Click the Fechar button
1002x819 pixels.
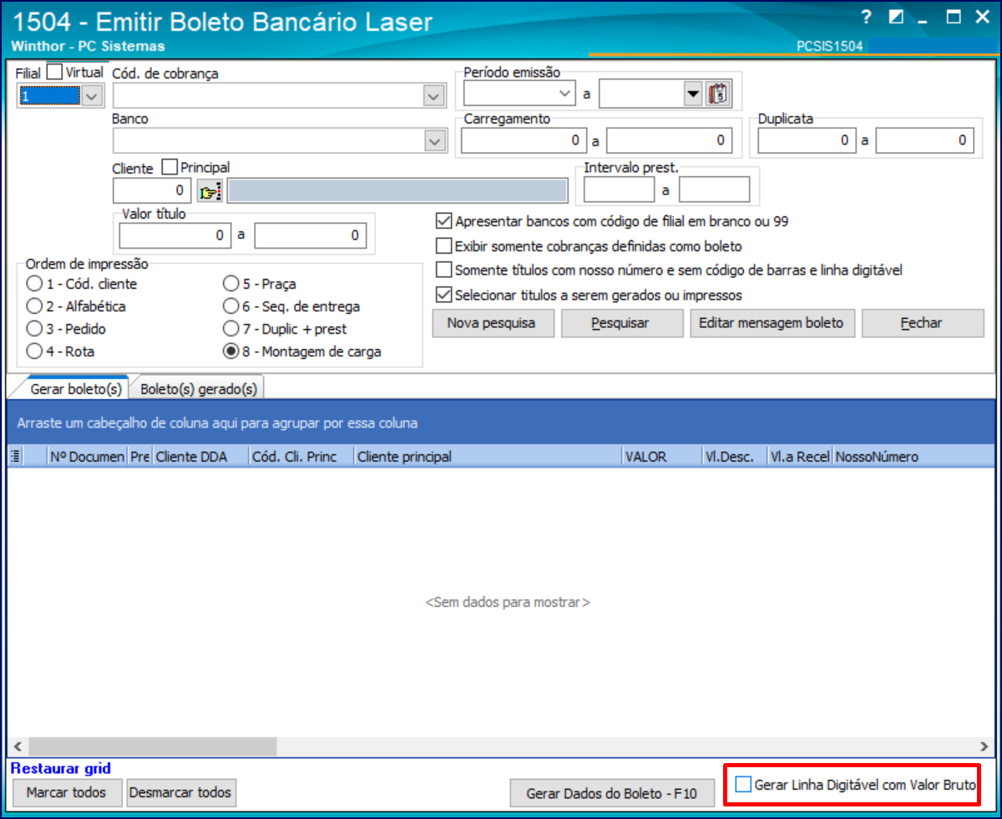tap(923, 323)
